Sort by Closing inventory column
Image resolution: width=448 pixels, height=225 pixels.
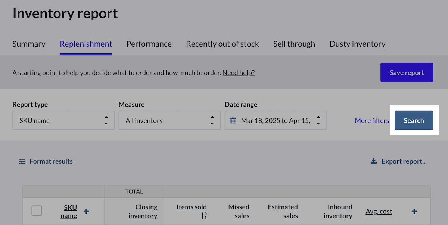pos(143,211)
